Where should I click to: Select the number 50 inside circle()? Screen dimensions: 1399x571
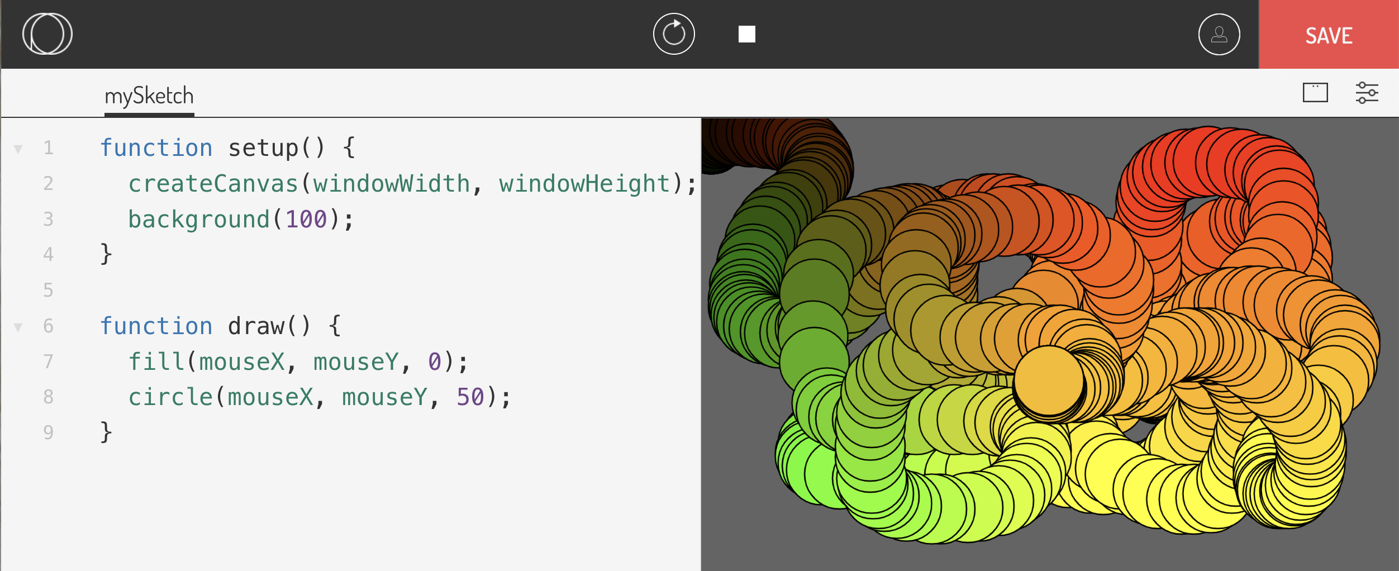(470, 397)
